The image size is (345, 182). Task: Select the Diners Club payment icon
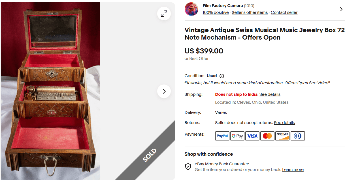pos(297,136)
